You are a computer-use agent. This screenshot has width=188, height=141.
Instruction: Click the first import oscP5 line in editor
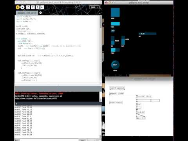tap(23, 17)
